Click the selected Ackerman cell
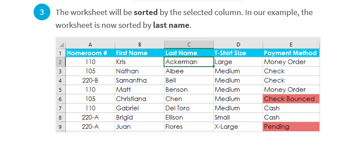The image size is (358, 160). coord(189,62)
